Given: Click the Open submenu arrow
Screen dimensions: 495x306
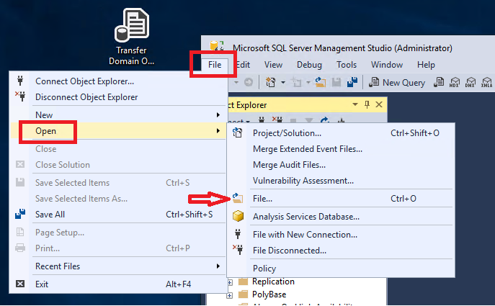Looking at the screenshot, I should (x=218, y=131).
